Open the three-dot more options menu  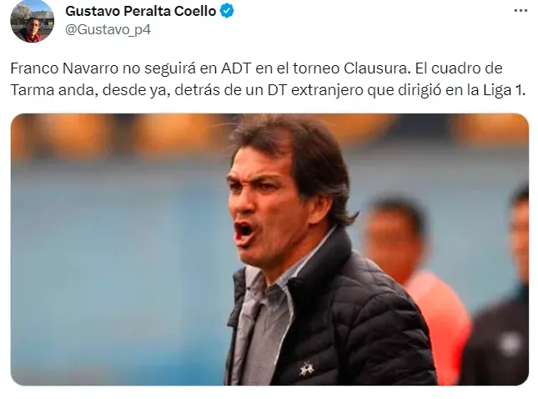click(520, 11)
